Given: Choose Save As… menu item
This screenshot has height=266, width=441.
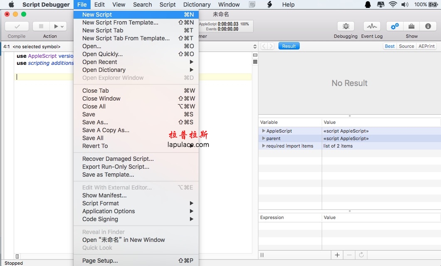Looking at the screenshot, I should tap(136, 122).
